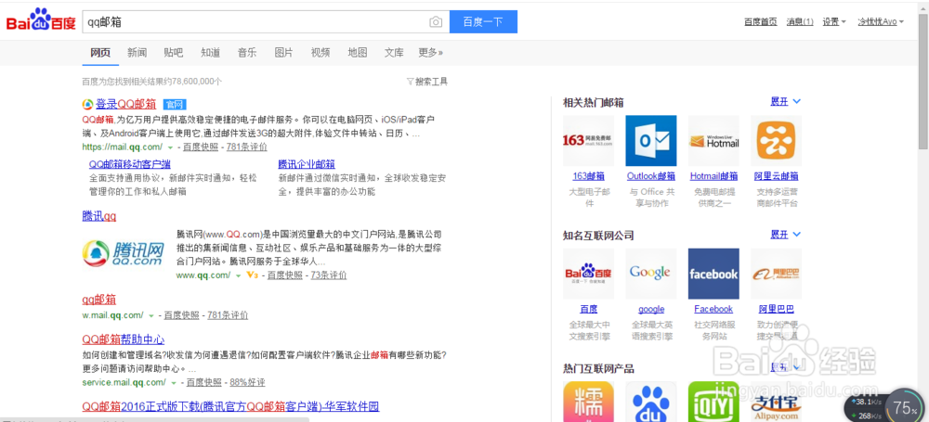This screenshot has height=422, width=929.
Task: Click the 阿里云邮箱 orange logo thumbnail
Action: (776, 140)
